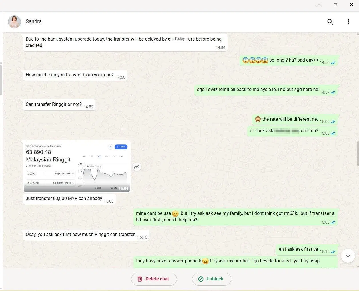Click the read-receipt ticks on 'en i ask ask first ya'
359x291 pixels.
333,252
